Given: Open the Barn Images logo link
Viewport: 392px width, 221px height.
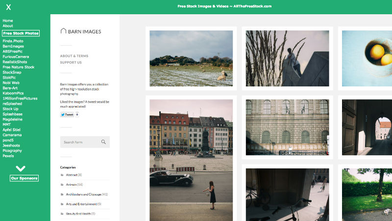Looking at the screenshot, I should point(81,31).
